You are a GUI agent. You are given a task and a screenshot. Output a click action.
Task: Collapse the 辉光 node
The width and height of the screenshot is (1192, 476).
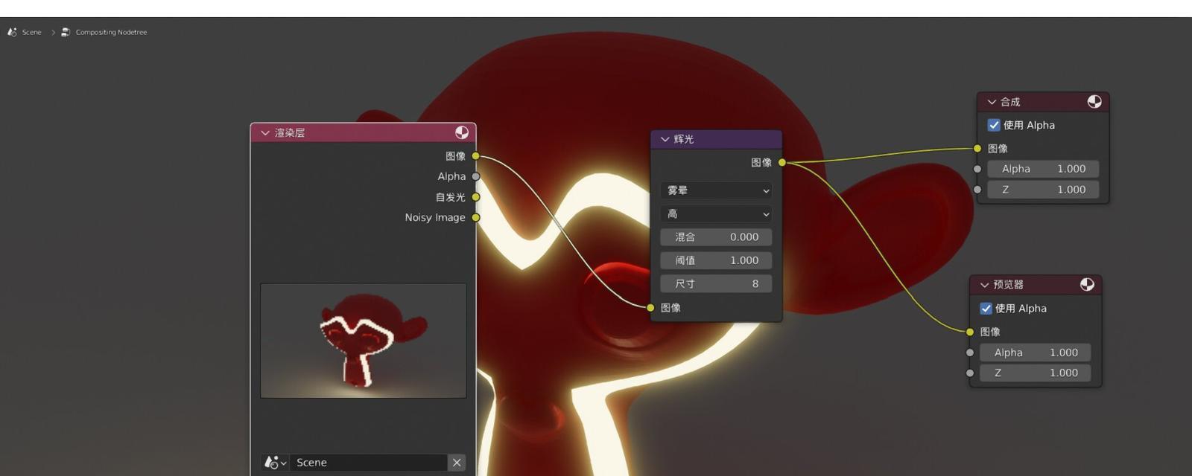pyautogui.click(x=665, y=139)
